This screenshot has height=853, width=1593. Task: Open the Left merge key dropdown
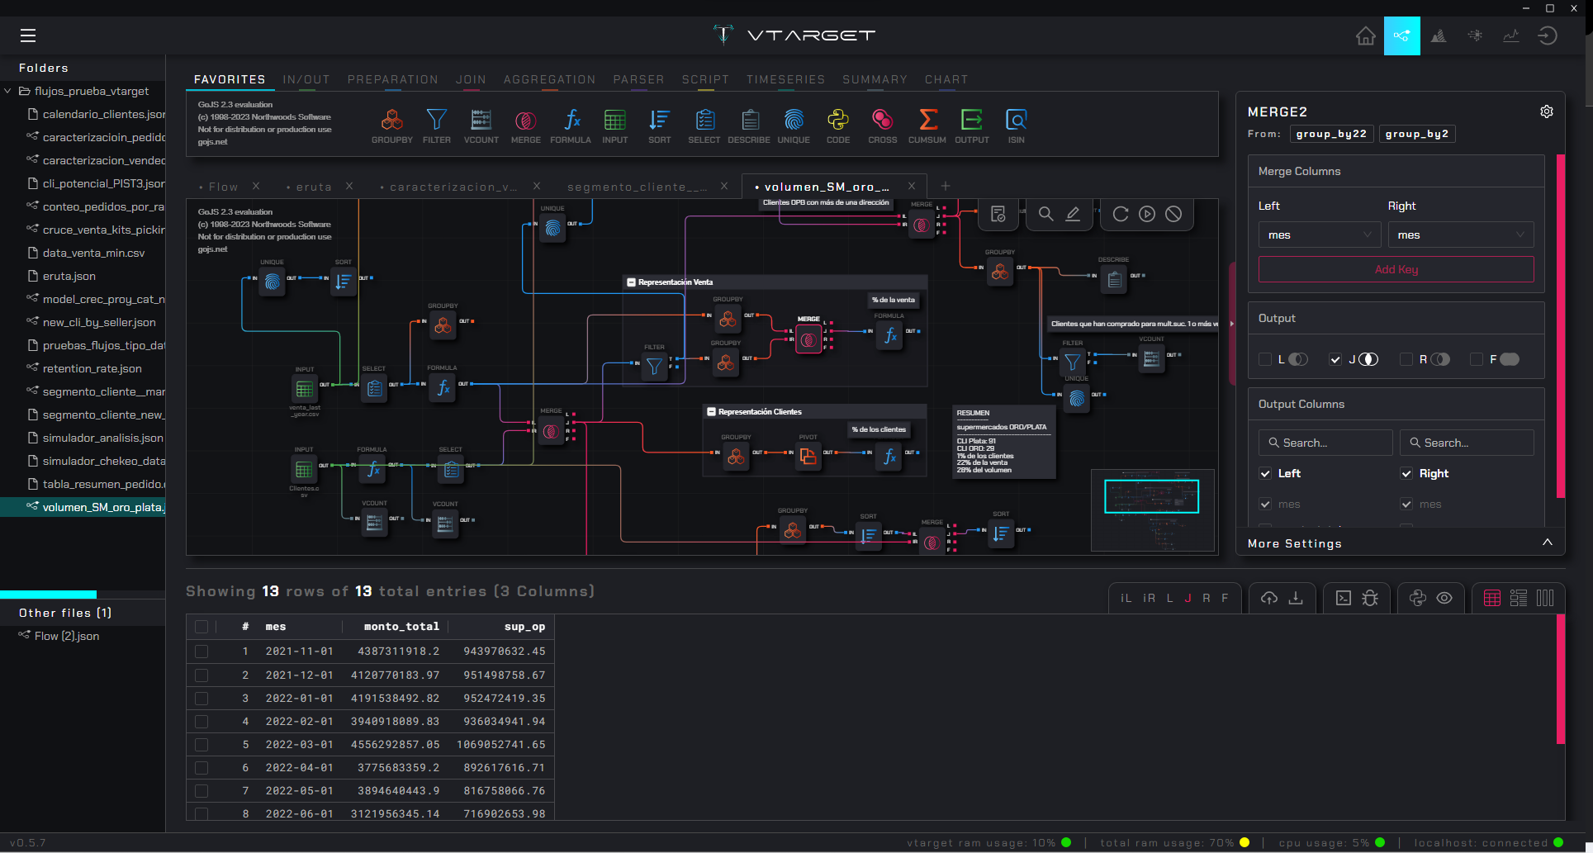pyautogui.click(x=1319, y=235)
